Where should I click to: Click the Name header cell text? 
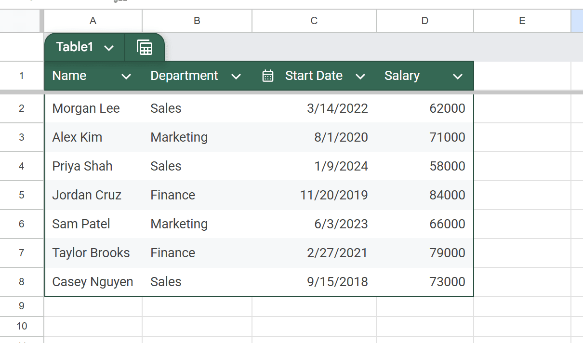(x=69, y=76)
